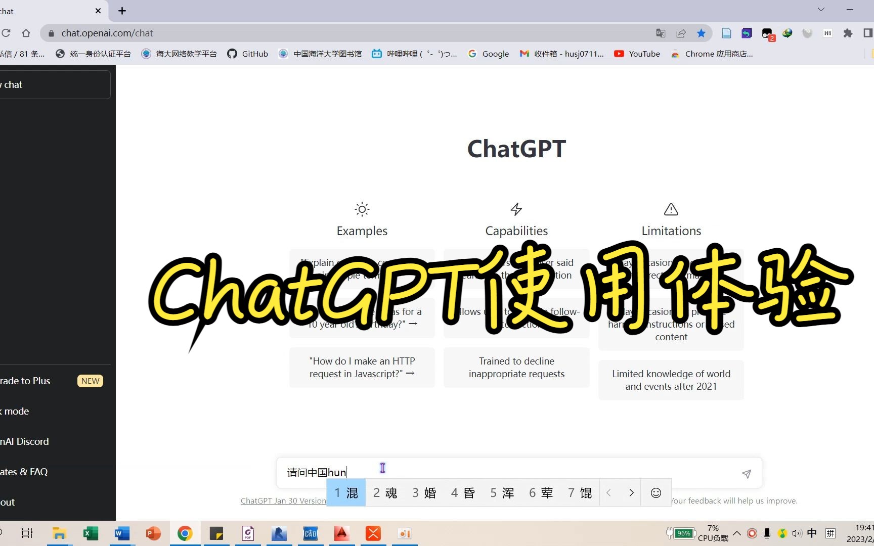Open the YouTube bookmark
The width and height of the screenshot is (874, 546).
[637, 54]
